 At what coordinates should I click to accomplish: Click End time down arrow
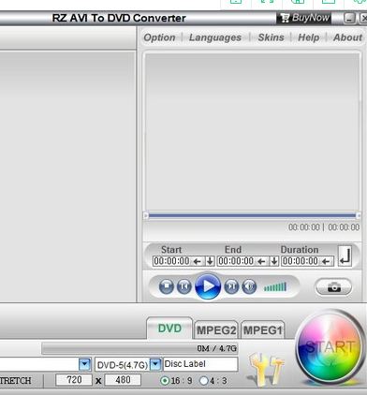274,261
